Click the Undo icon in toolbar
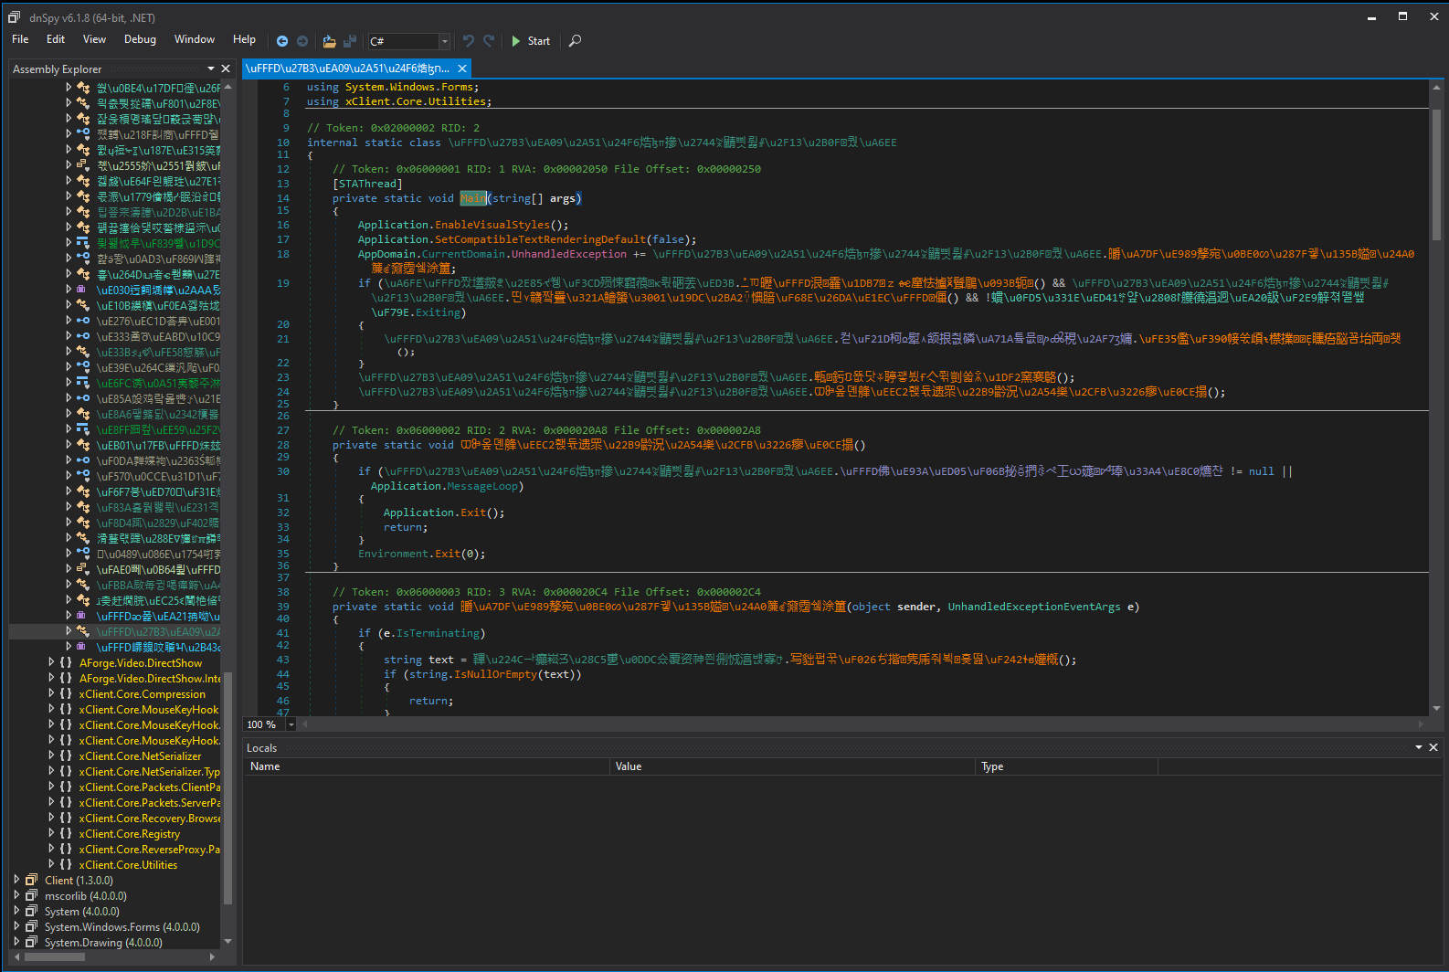Viewport: 1449px width, 972px height. (x=468, y=41)
